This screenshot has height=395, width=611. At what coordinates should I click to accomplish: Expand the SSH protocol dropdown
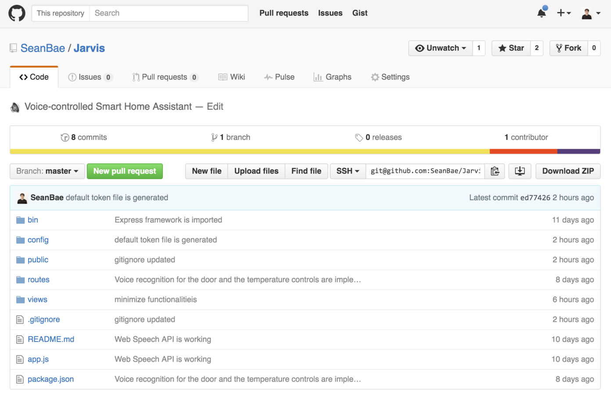click(348, 171)
